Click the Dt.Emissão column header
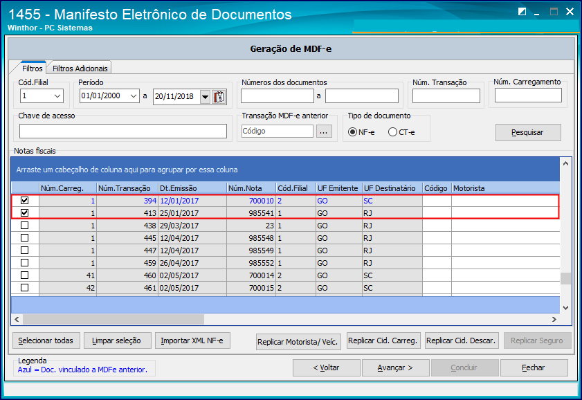582x400 pixels. coord(192,188)
